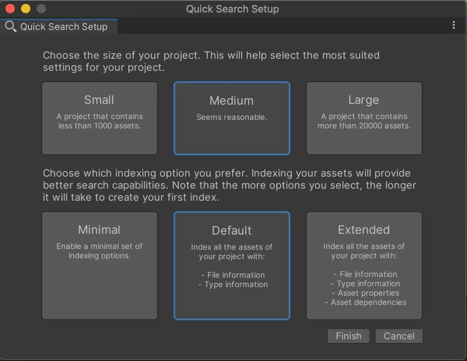Enable the Extended indexing option
Image resolution: width=467 pixels, height=361 pixels.
pyautogui.click(x=364, y=265)
